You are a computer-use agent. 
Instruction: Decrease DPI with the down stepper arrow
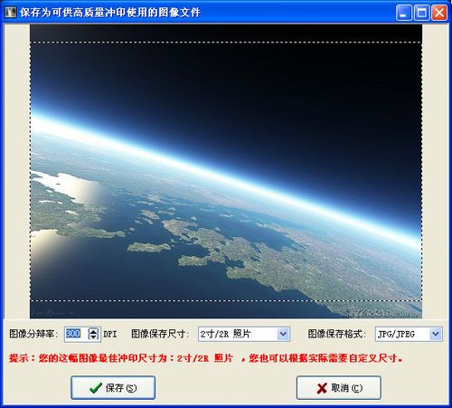pos(93,337)
